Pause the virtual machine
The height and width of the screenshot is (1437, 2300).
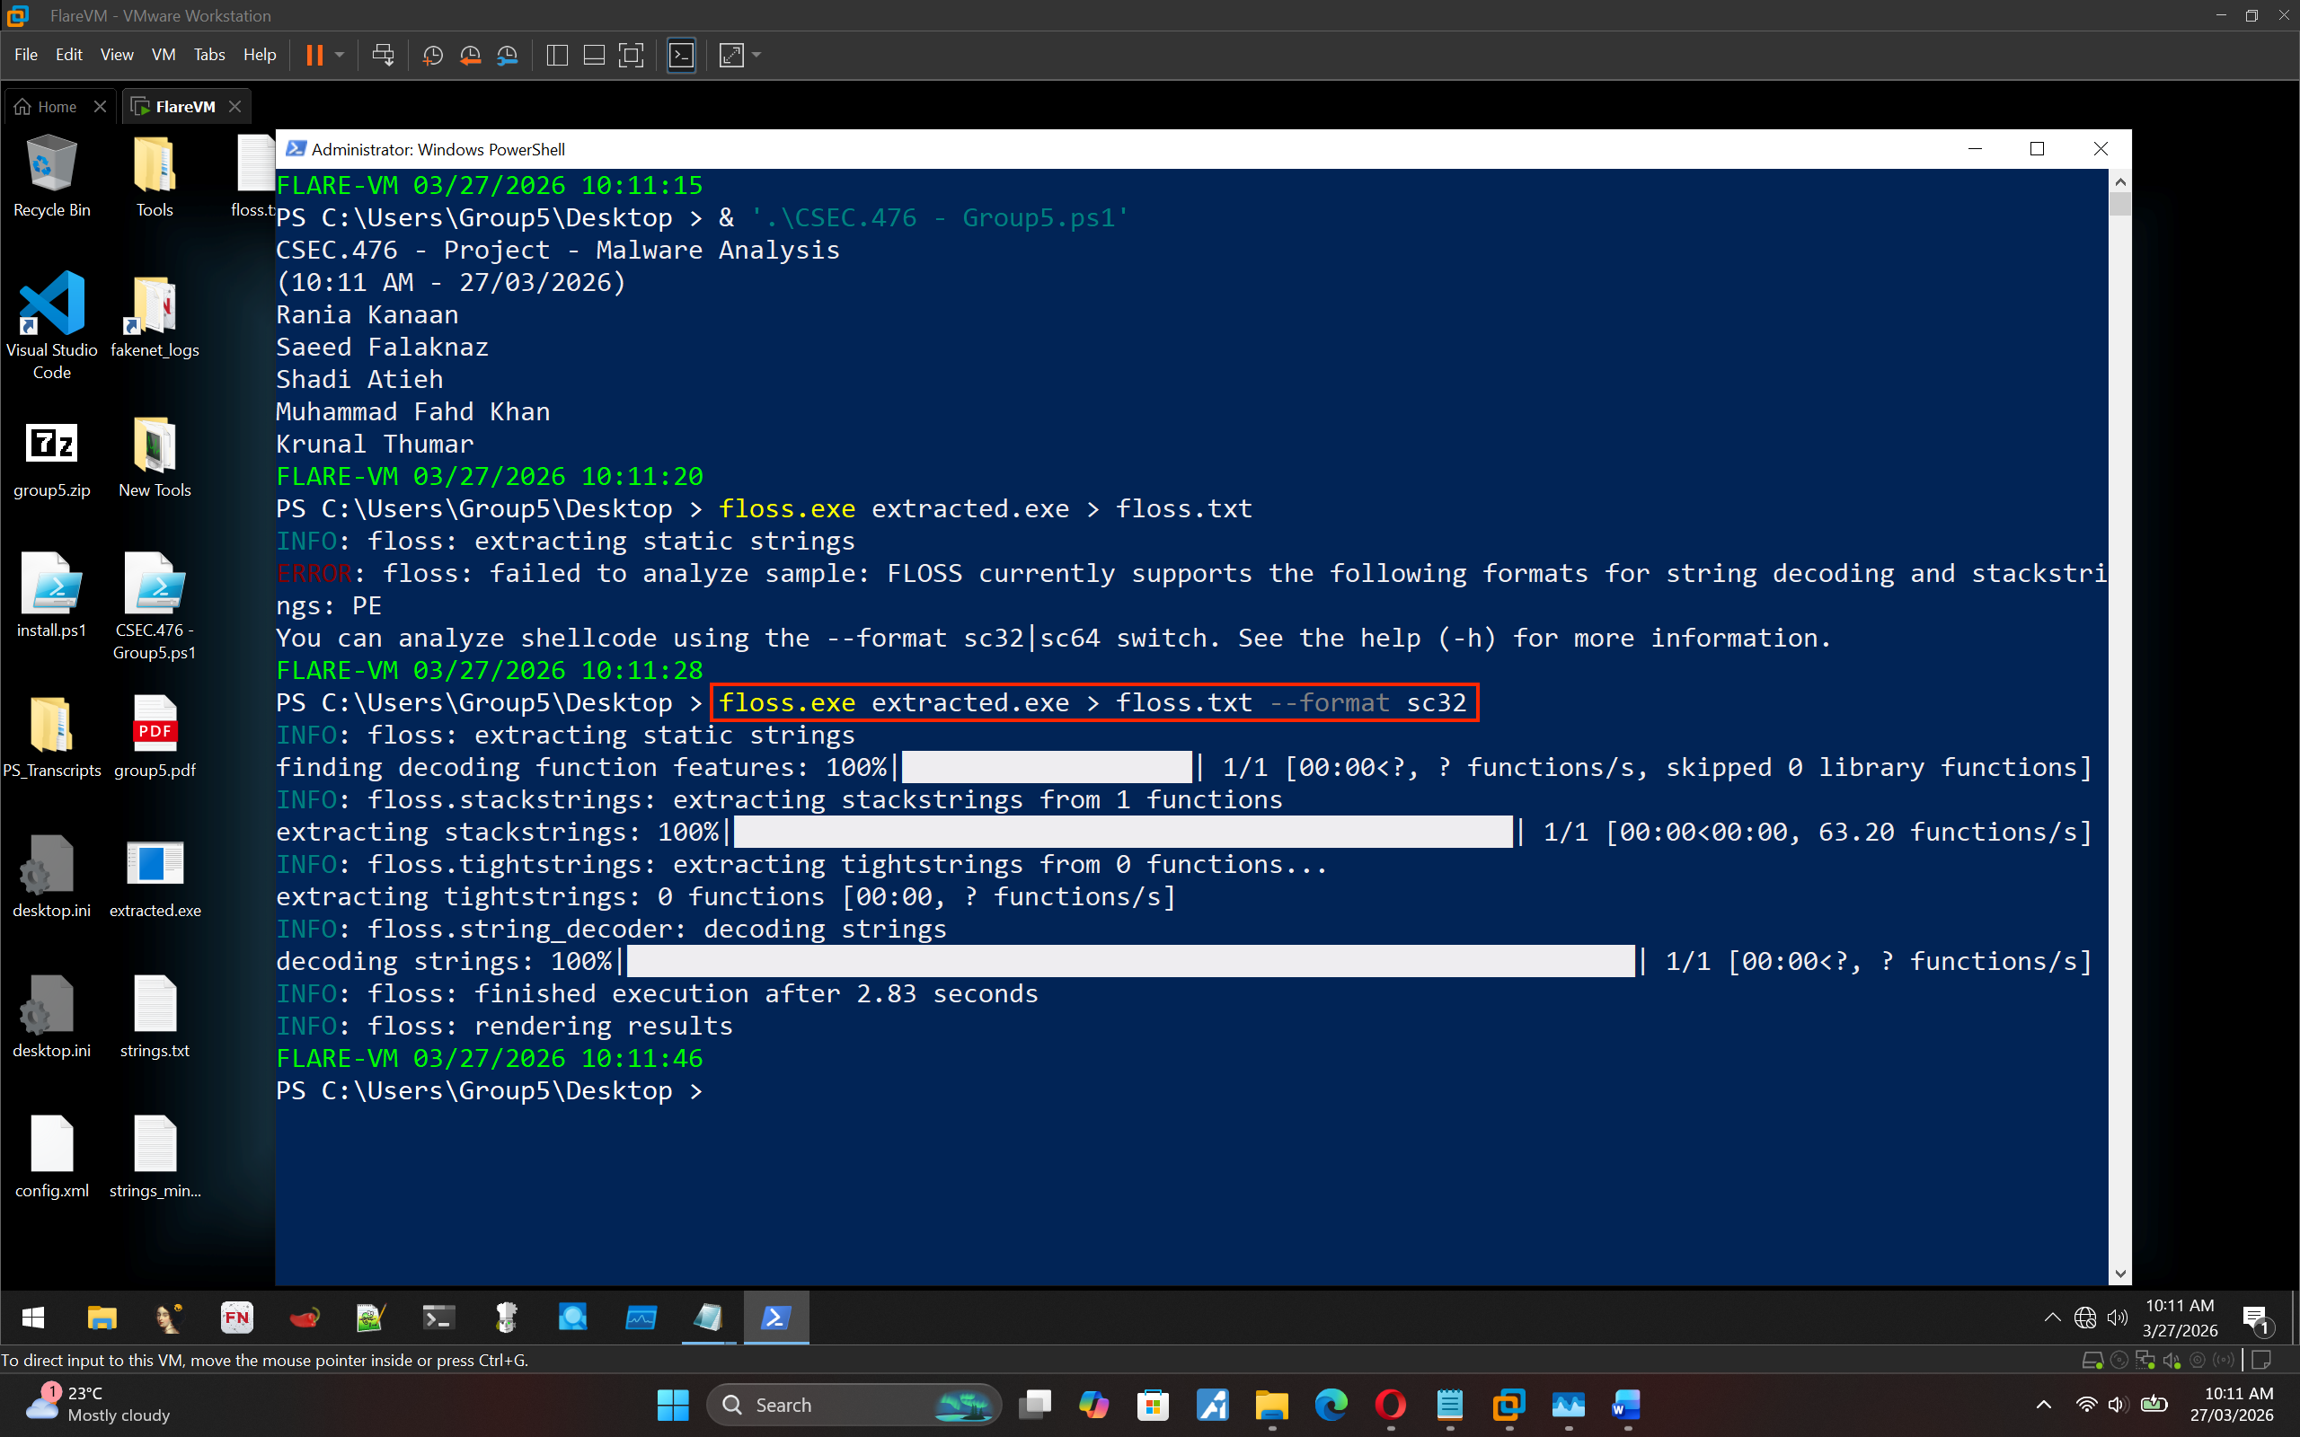tap(314, 55)
